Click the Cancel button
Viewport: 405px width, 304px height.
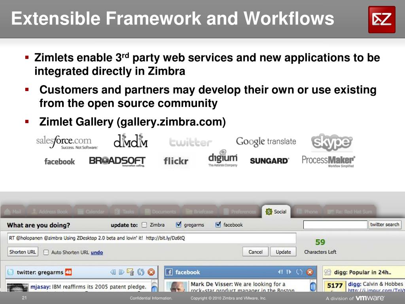click(x=255, y=252)
